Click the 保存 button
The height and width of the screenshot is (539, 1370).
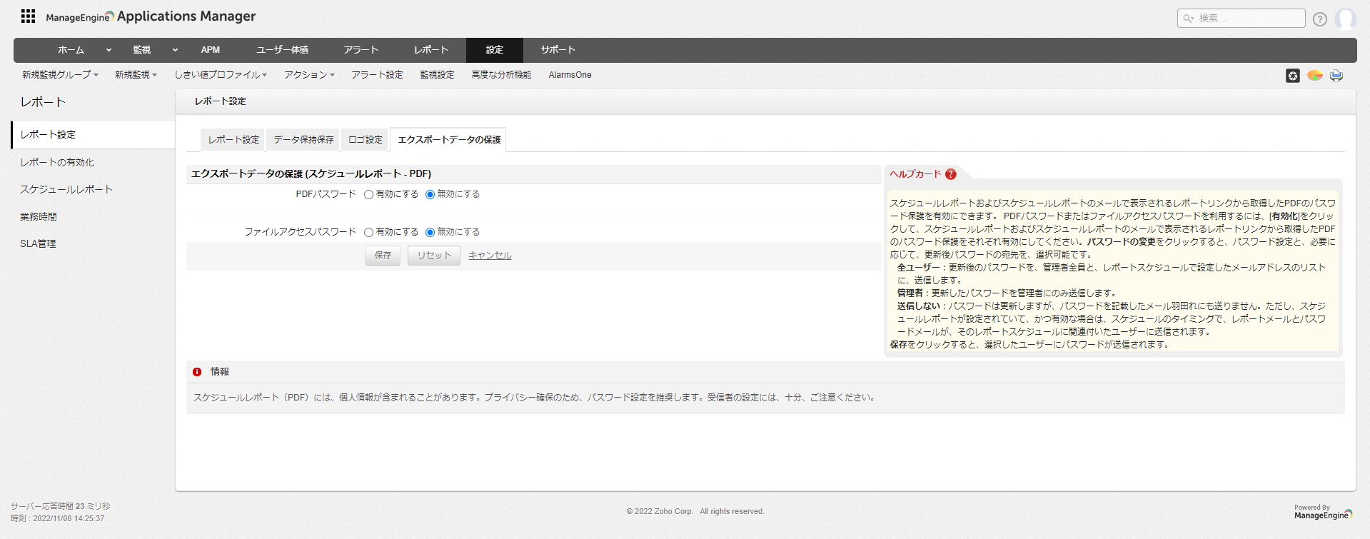tap(383, 256)
